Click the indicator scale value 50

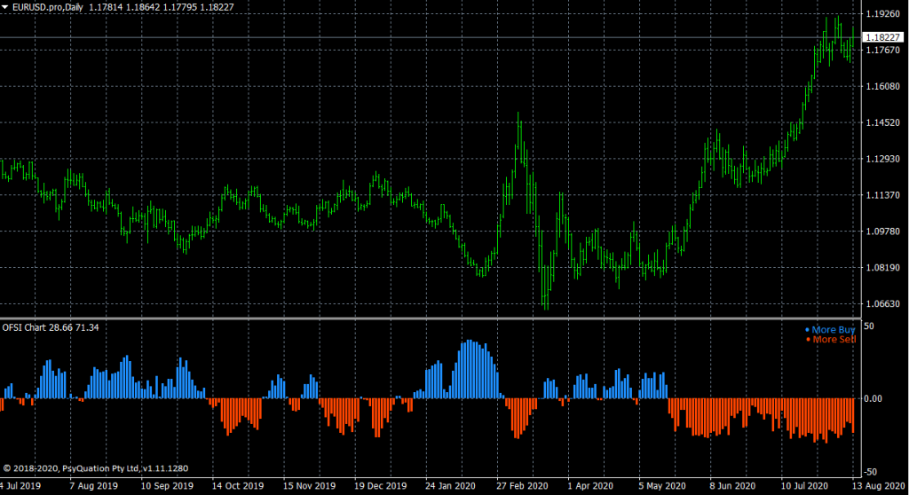(x=869, y=326)
